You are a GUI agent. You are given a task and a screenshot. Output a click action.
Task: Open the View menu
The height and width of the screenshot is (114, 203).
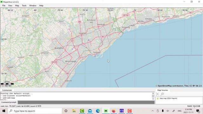10,6
